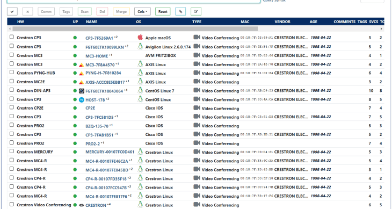Click left arrow of horizontal scrollbar
This screenshot has width=392, height=209.
tap(10, 29)
